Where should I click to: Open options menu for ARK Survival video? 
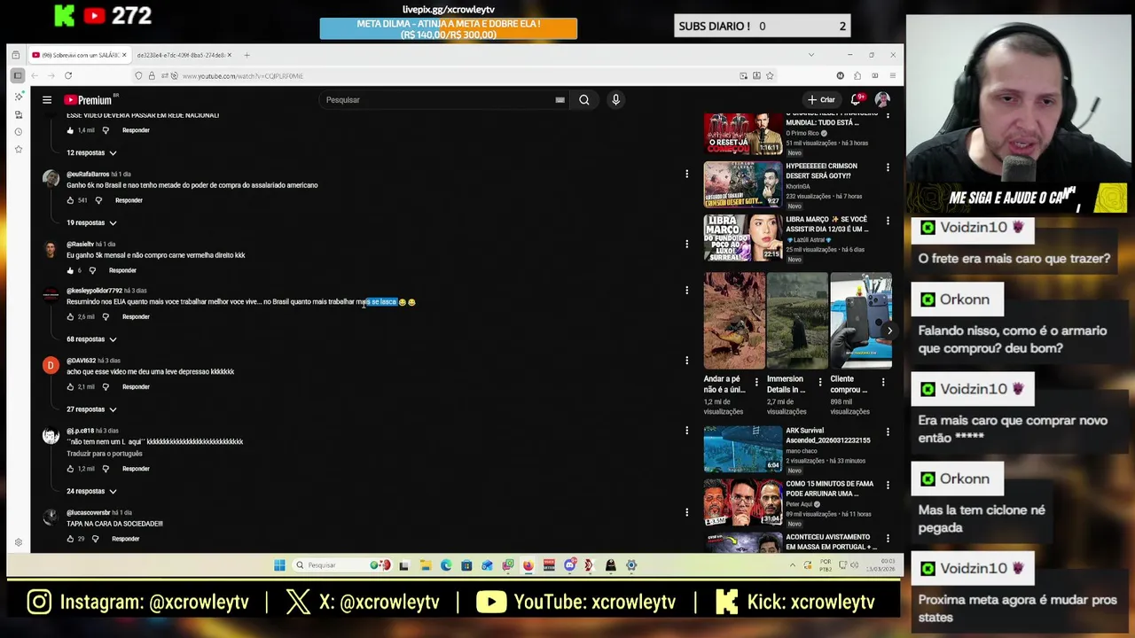coord(888,432)
